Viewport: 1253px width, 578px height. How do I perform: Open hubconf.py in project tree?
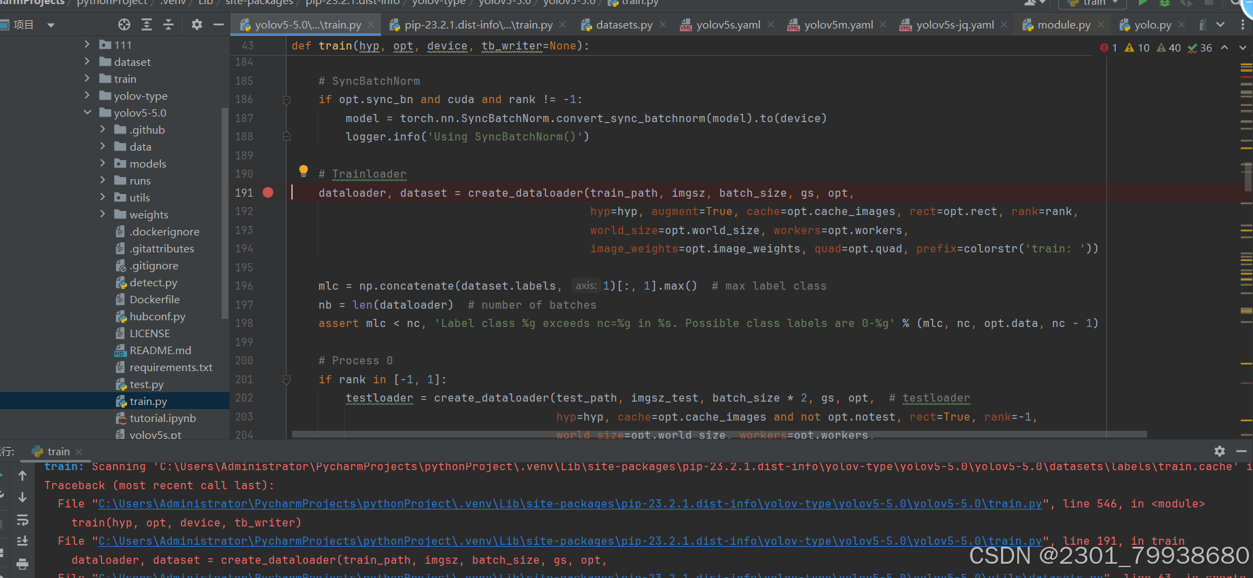click(x=158, y=316)
